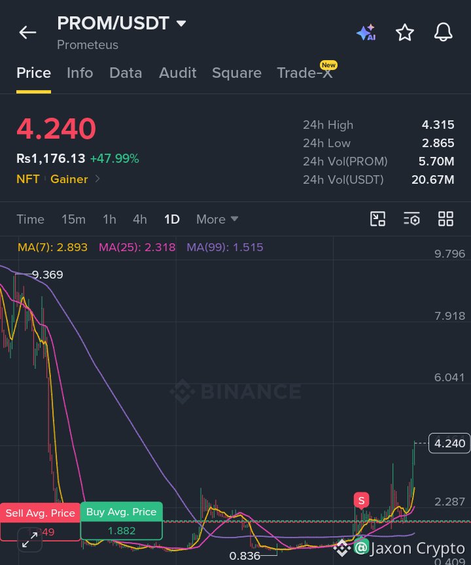Tap the 24h Low value 2.865
The height and width of the screenshot is (565, 471).
pyautogui.click(x=438, y=143)
